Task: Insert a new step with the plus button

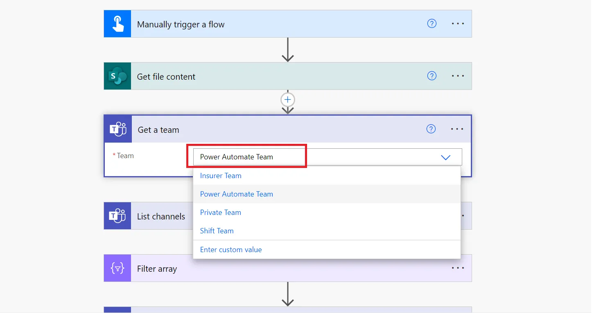Action: [x=288, y=100]
